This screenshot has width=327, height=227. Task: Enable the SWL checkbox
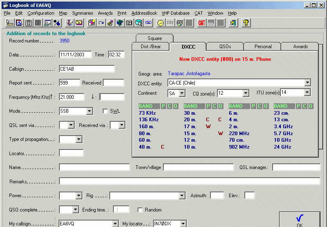tap(105, 111)
